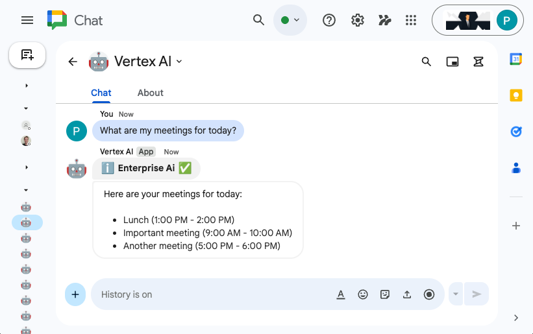
Task: Open the Google apps grid
Action: 410,20
